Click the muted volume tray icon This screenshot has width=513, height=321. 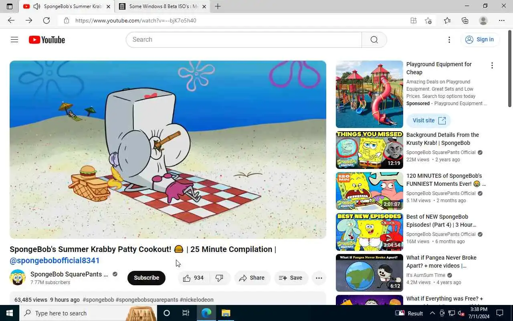pyautogui.click(x=461, y=313)
